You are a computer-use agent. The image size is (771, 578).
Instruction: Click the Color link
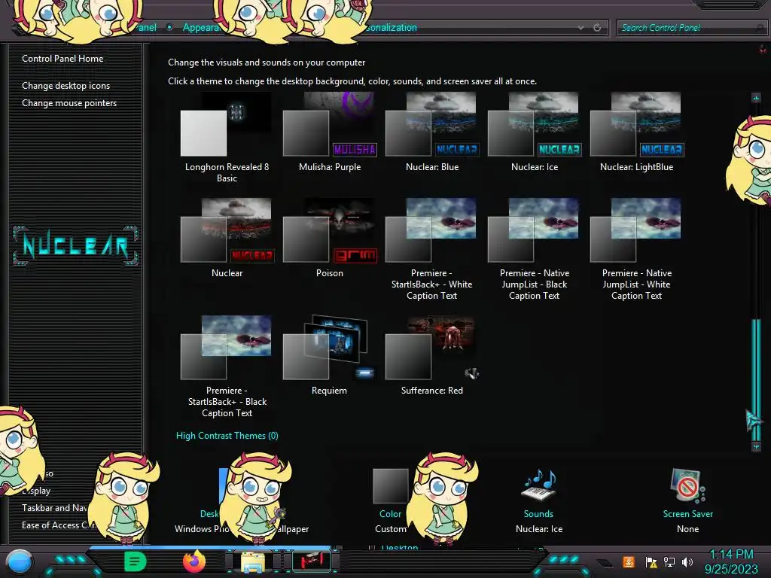[x=391, y=513]
